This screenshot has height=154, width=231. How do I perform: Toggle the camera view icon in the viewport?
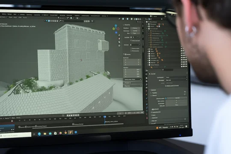tap(119, 42)
